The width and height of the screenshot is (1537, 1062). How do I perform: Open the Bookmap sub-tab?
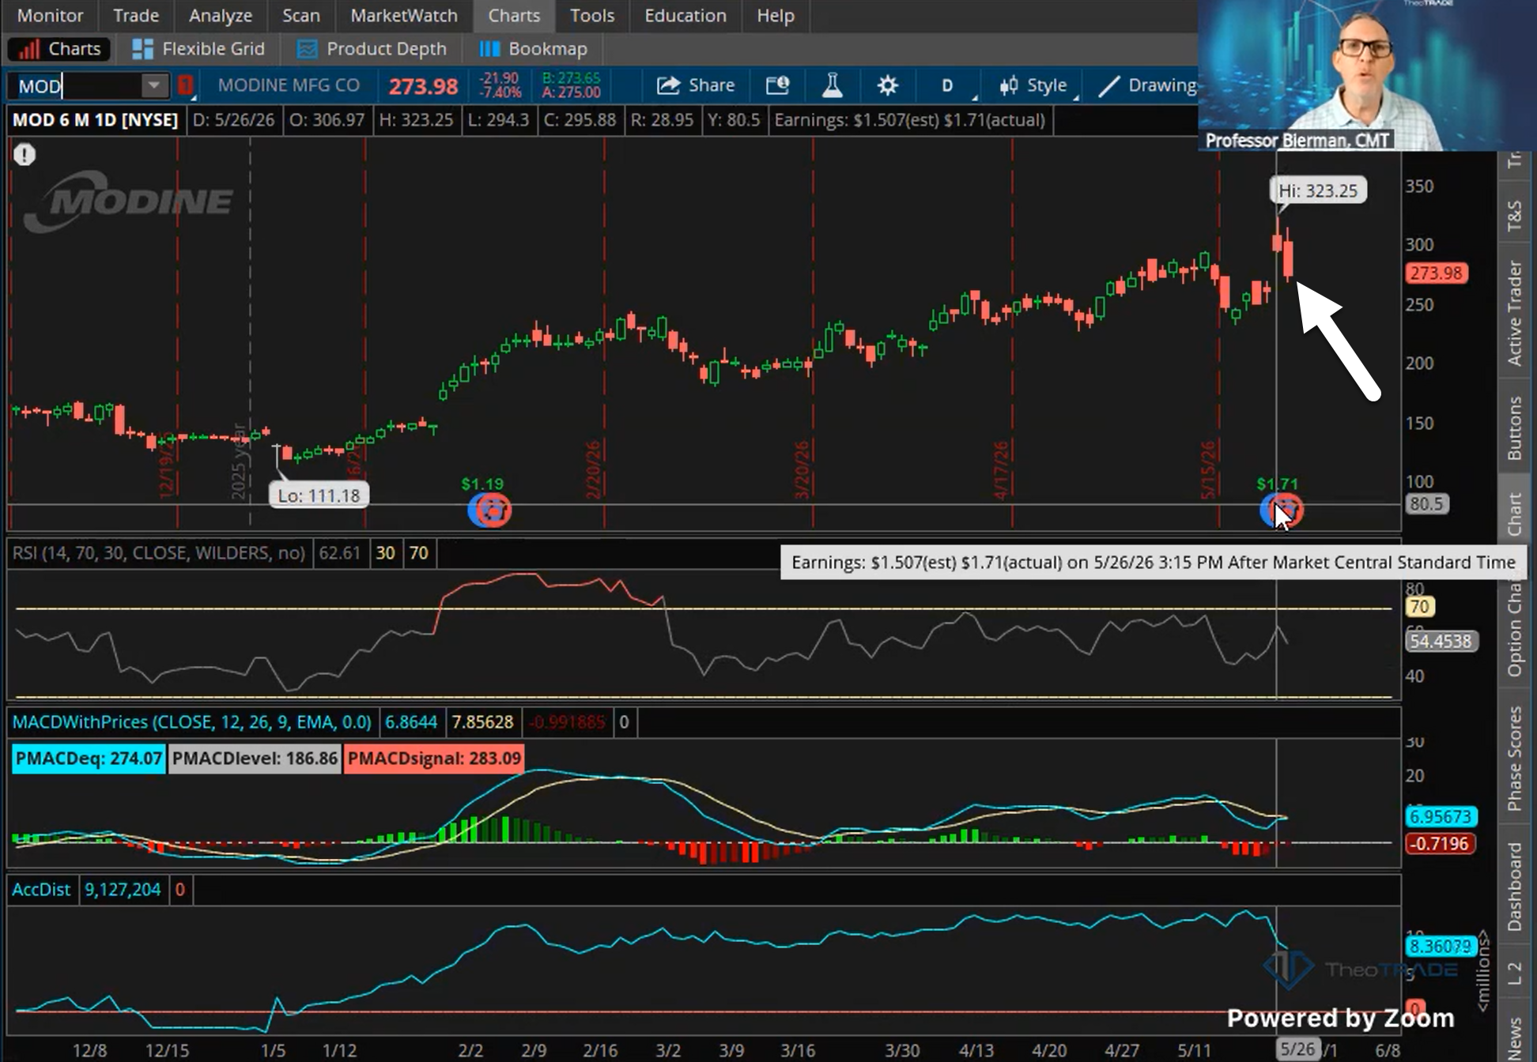point(534,49)
